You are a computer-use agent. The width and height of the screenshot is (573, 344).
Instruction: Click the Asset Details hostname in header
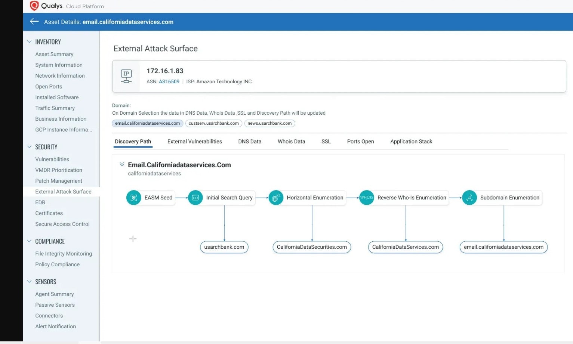point(128,22)
